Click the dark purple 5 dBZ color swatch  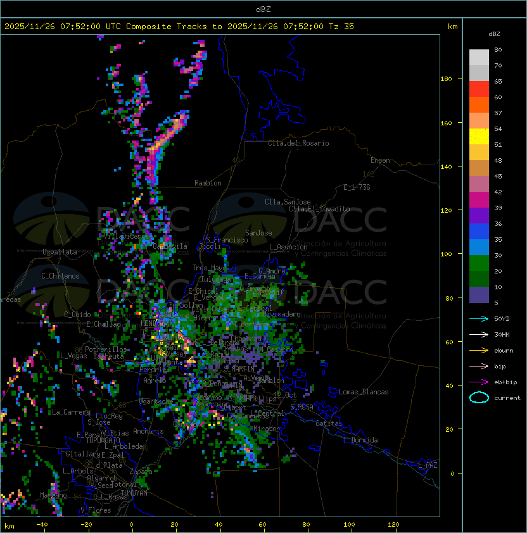479,295
